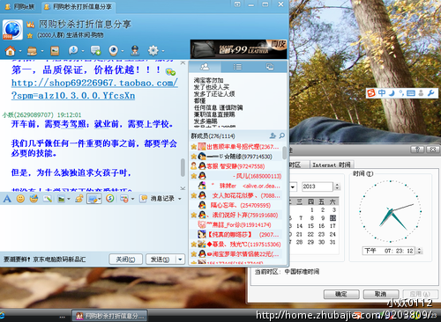Click the police officer report icon
Image resolution: width=441 pixels, height=322 pixels.
(x=135, y=51)
